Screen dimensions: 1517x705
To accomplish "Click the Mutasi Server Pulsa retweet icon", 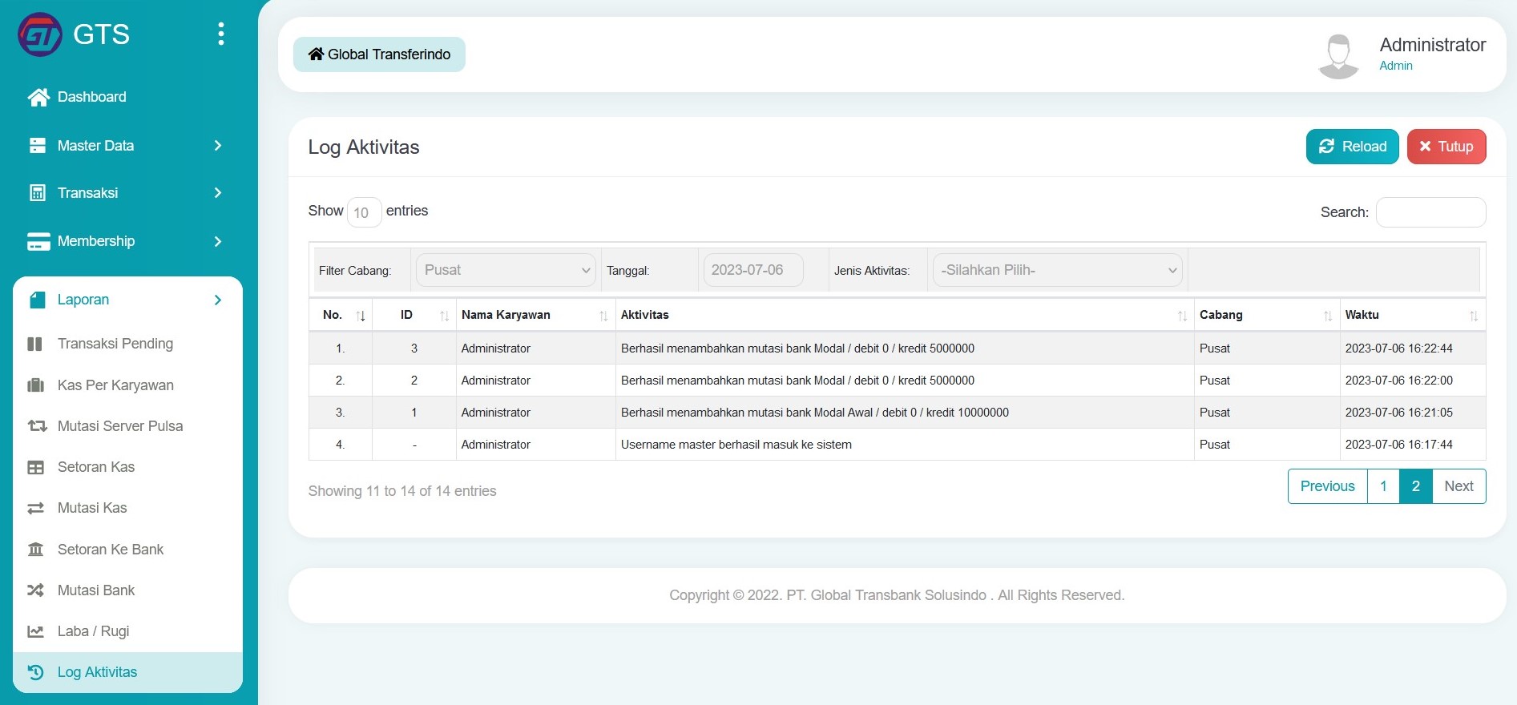I will pyautogui.click(x=37, y=426).
